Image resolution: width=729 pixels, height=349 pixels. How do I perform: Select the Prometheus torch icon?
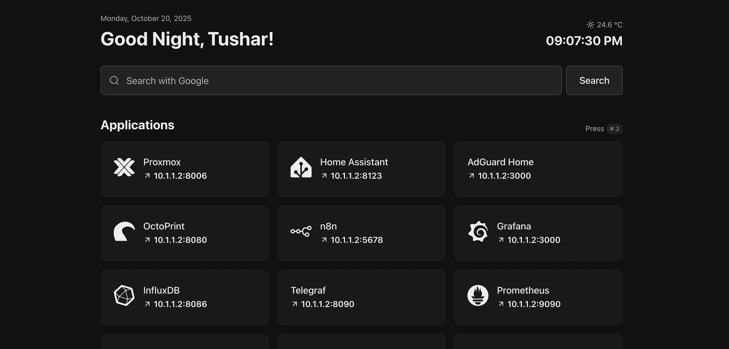pyautogui.click(x=478, y=296)
